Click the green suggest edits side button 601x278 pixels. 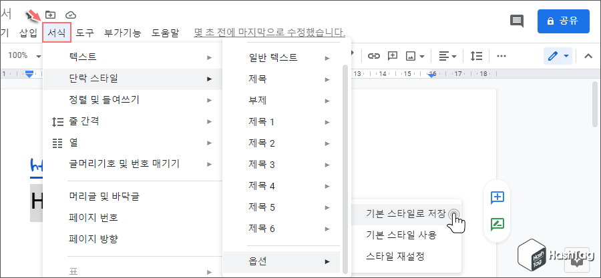point(497,224)
